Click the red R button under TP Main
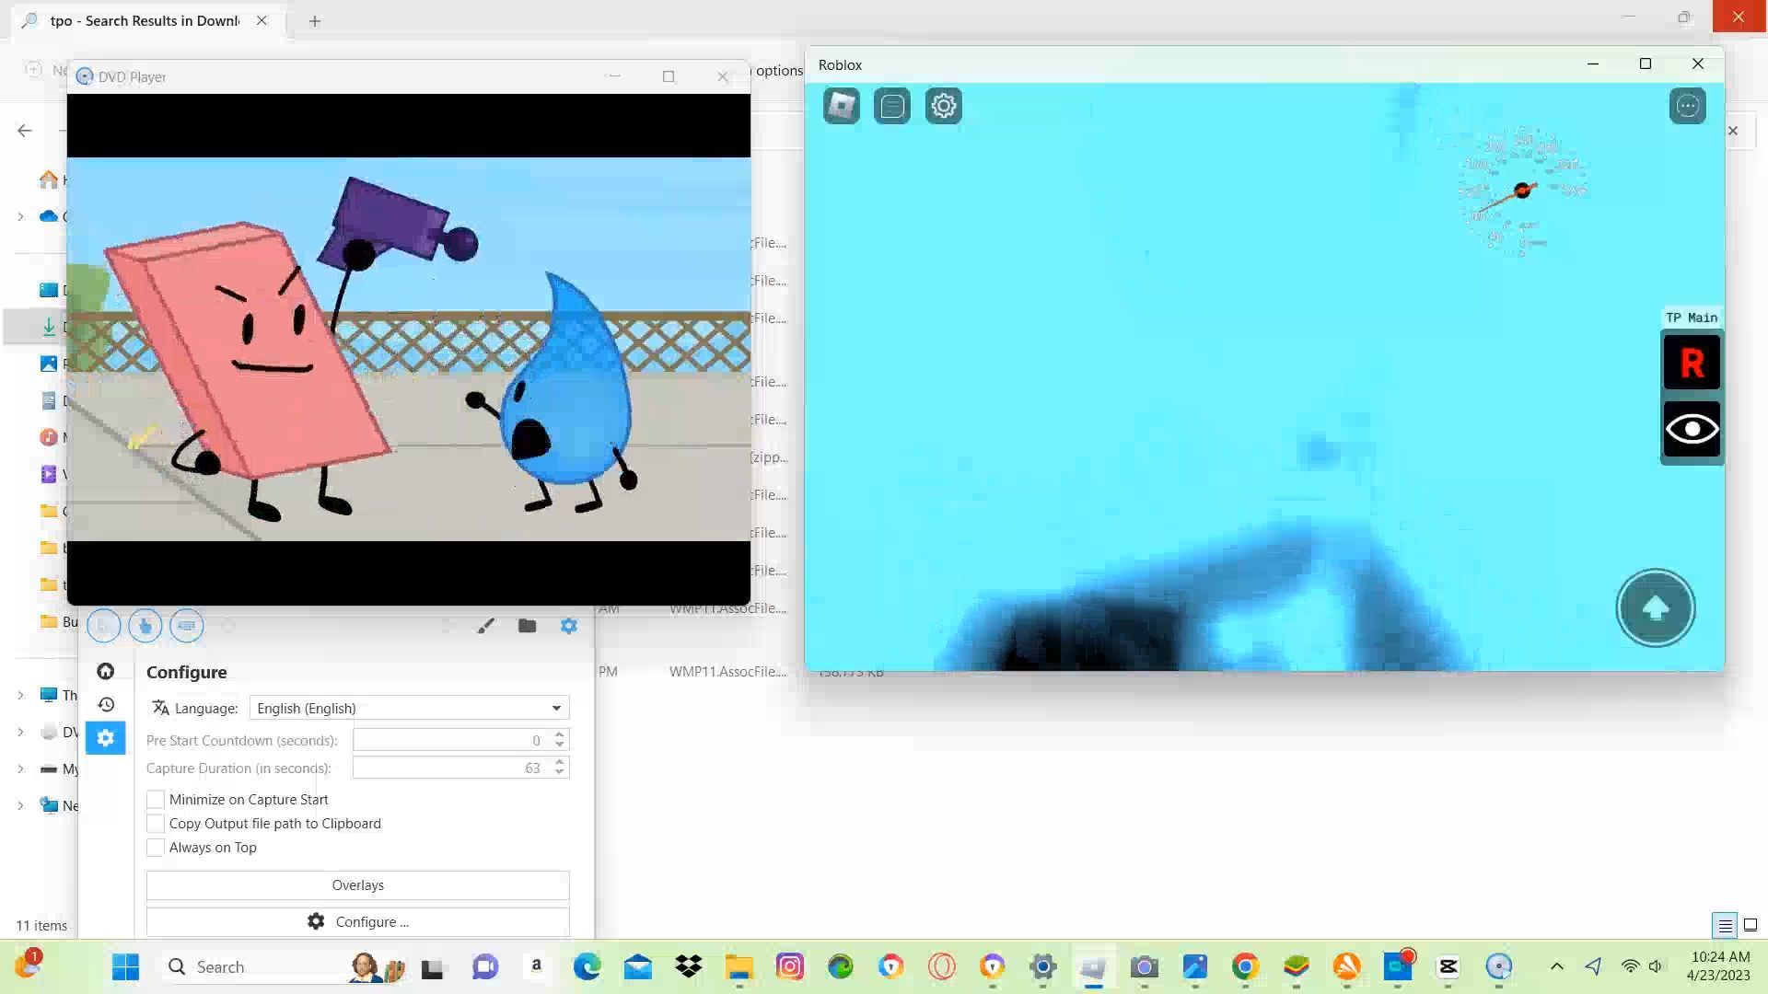Image resolution: width=1768 pixels, height=994 pixels. coord(1692,363)
